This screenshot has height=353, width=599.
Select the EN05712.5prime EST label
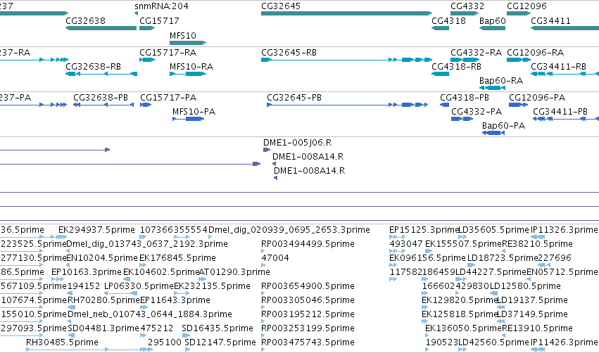(562, 271)
